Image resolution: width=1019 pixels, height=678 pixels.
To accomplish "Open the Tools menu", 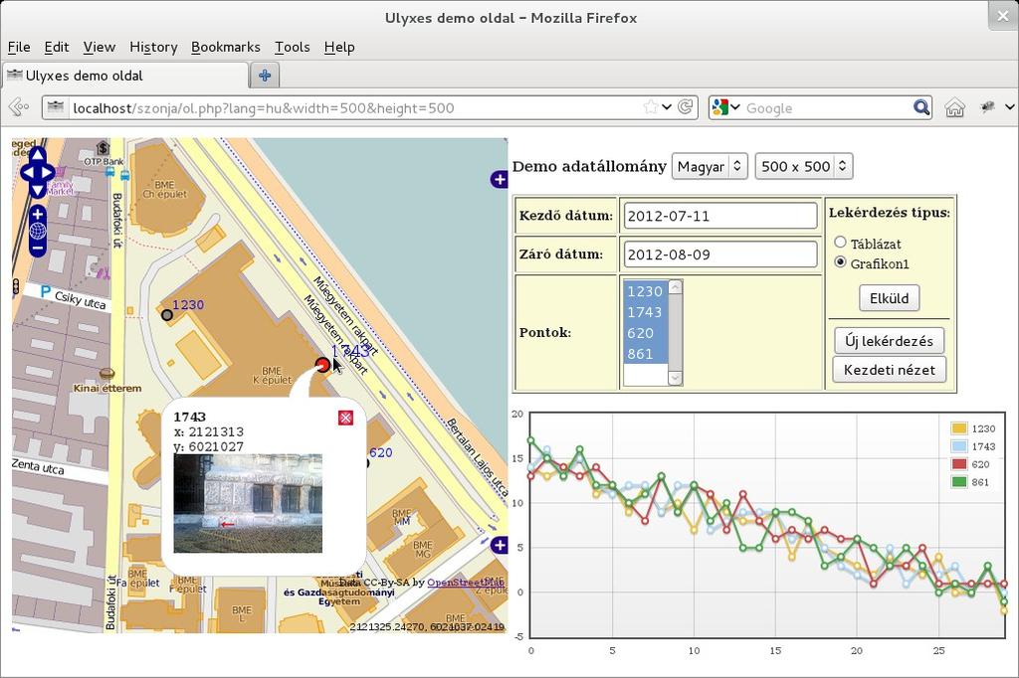I will pos(293,47).
